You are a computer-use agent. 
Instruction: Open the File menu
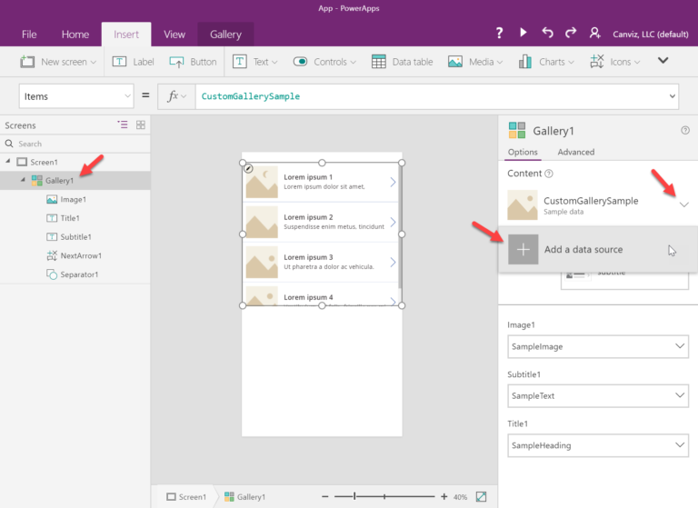pyautogui.click(x=29, y=35)
